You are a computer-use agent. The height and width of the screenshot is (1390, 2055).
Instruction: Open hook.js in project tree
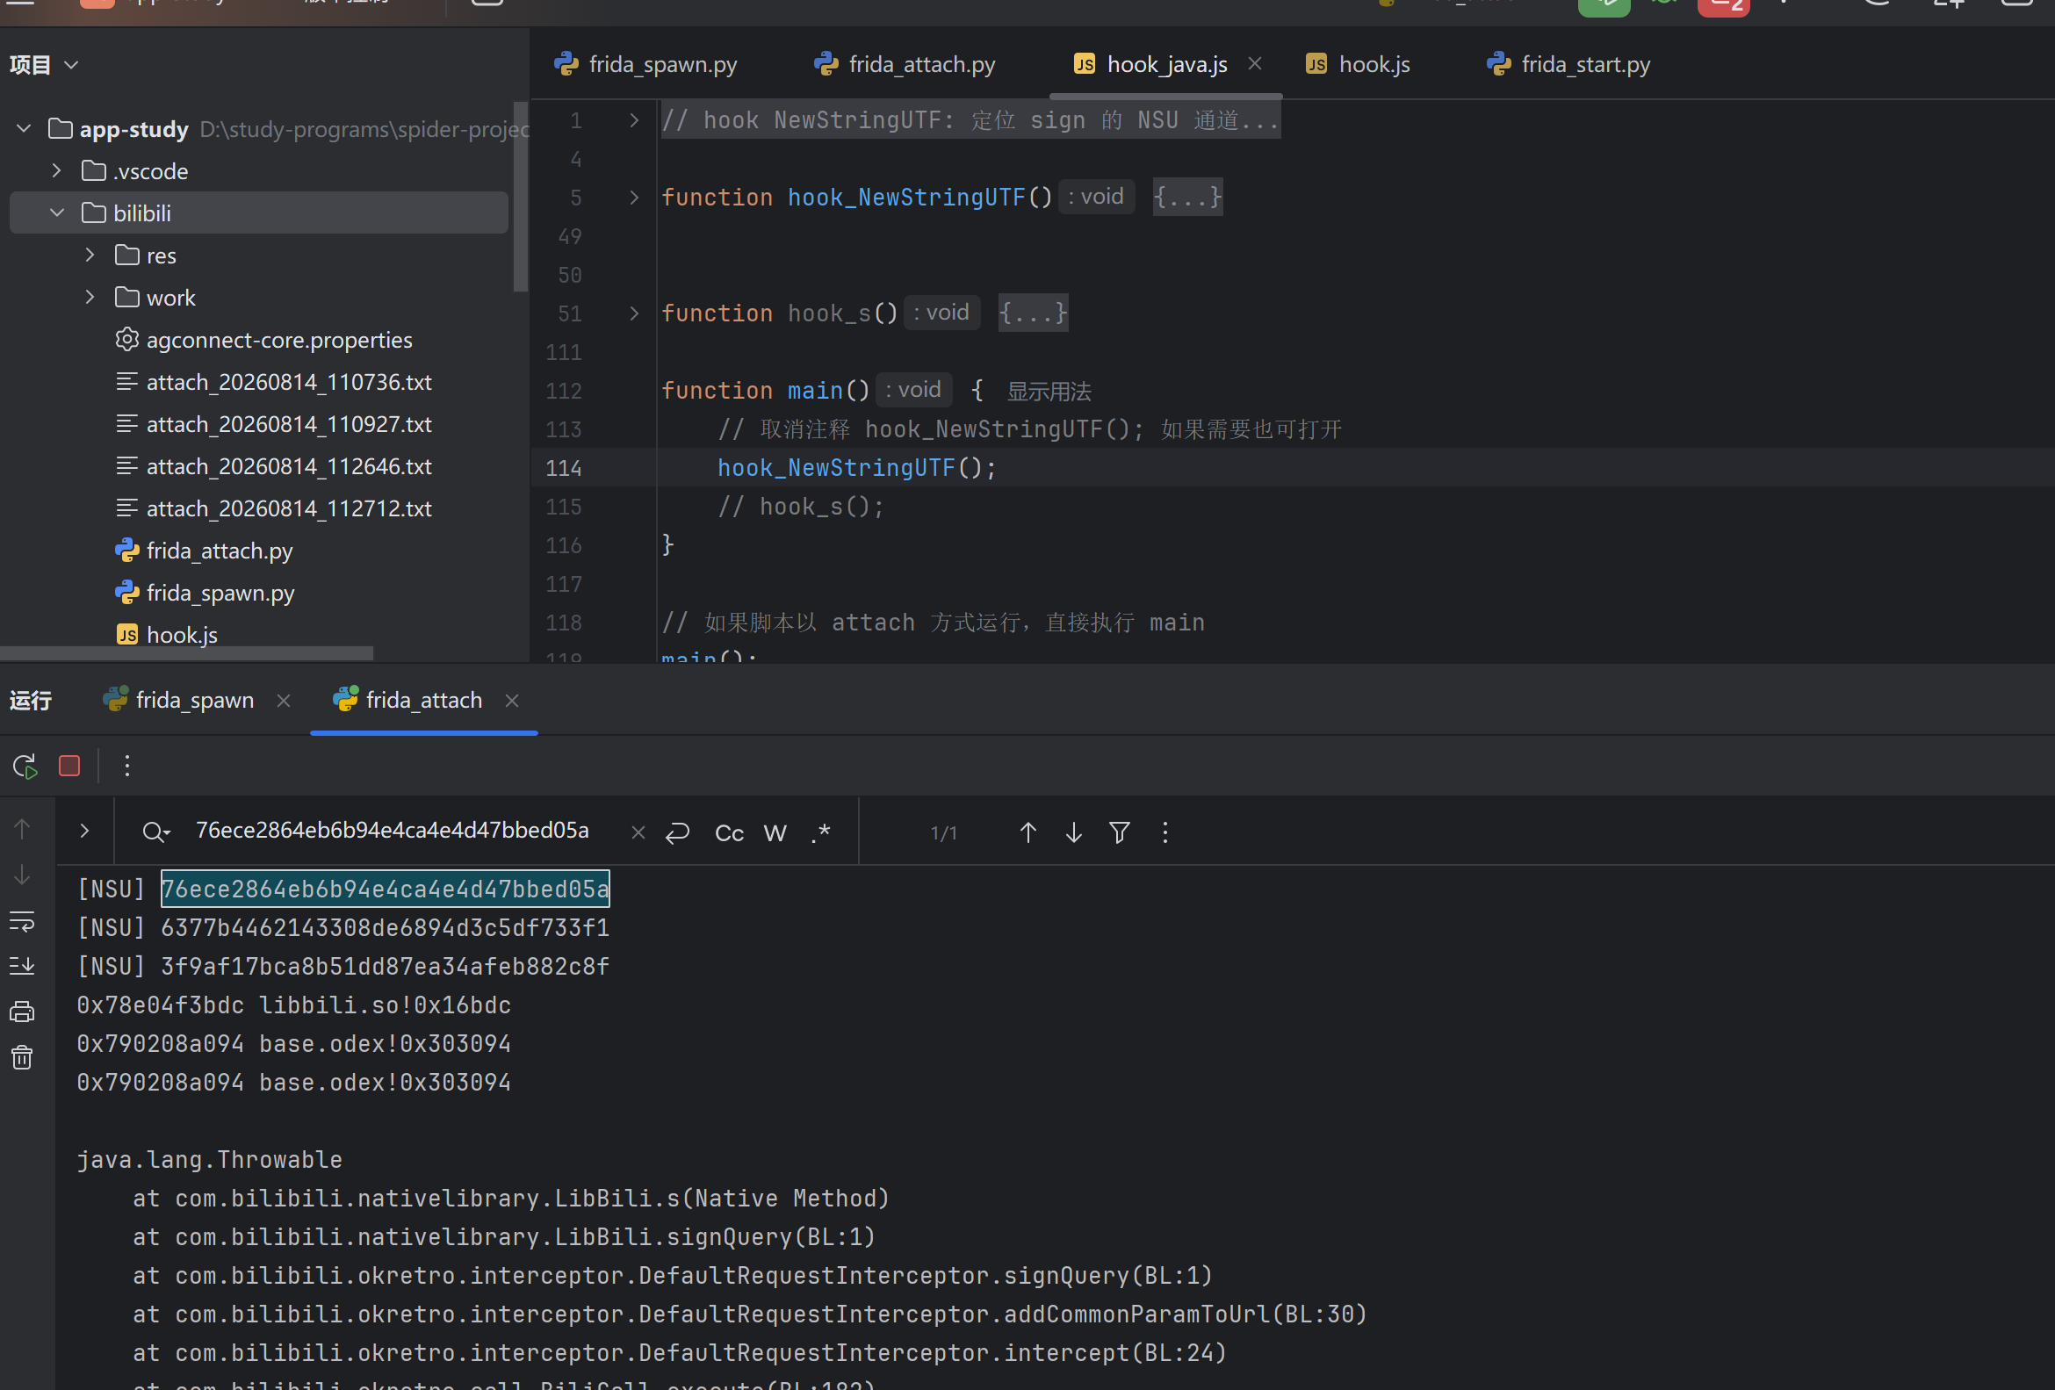166,635
